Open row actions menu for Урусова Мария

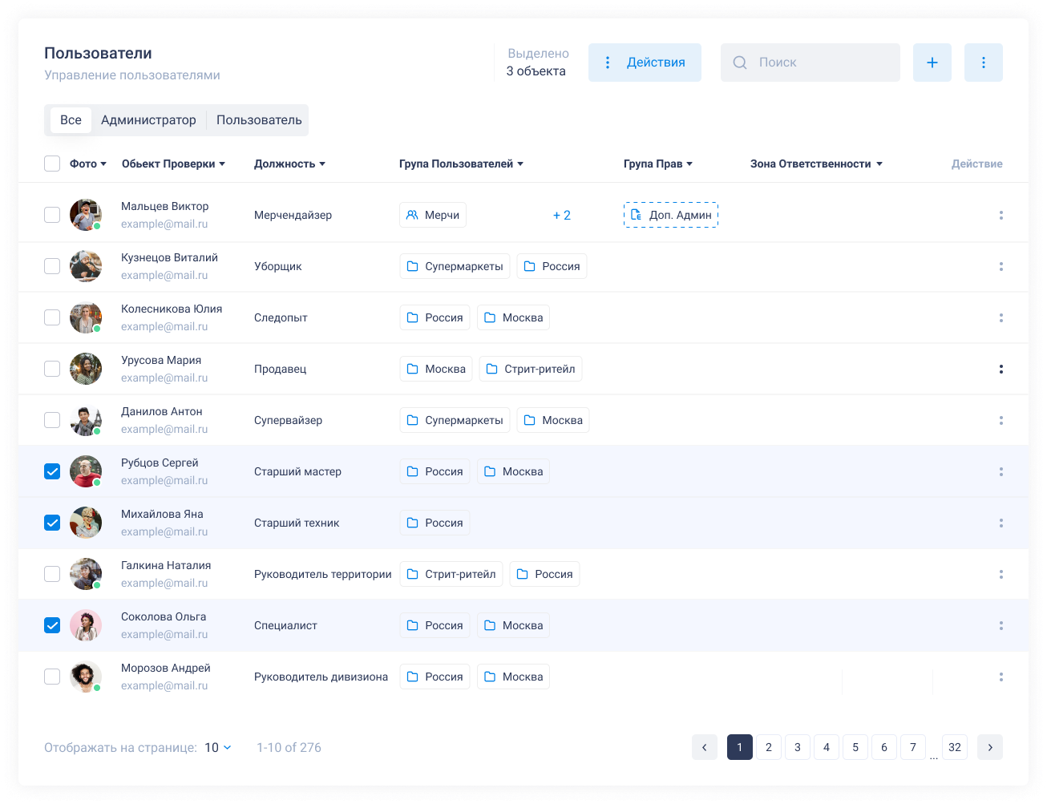point(1001,369)
